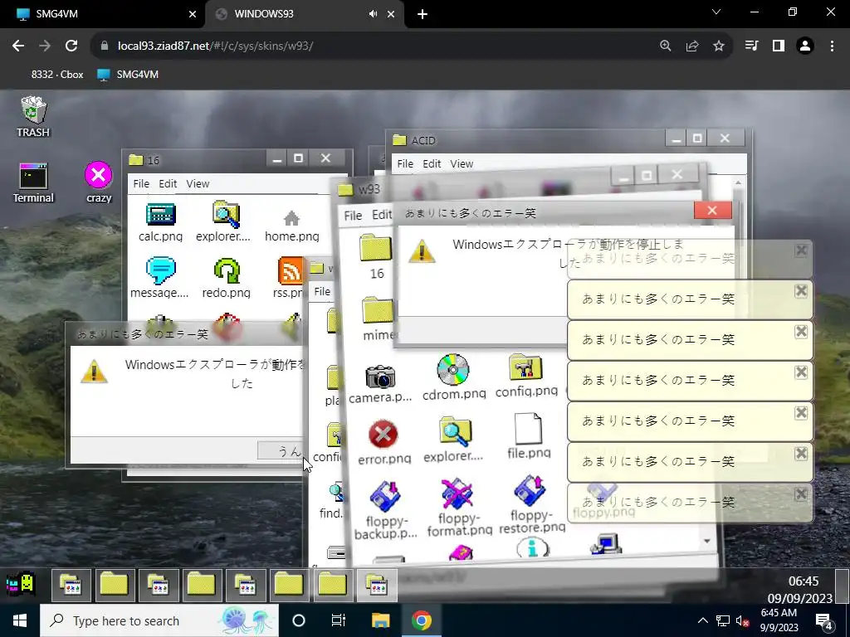
Task: Open a new browser tab
Action: click(x=423, y=15)
